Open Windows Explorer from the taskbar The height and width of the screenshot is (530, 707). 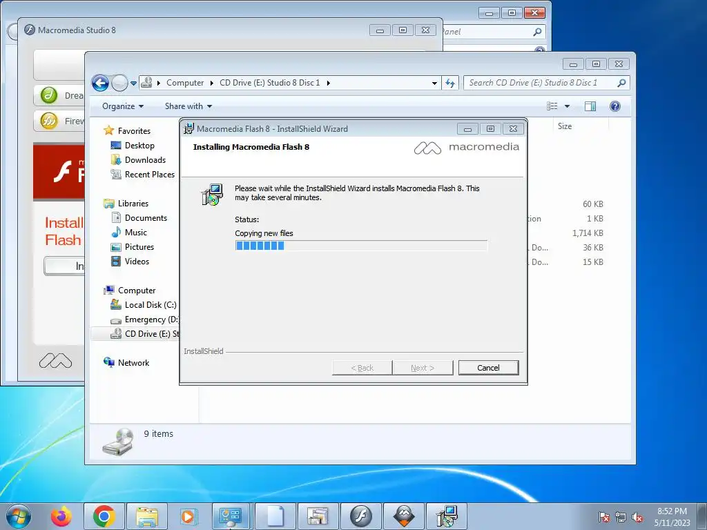pos(147,516)
